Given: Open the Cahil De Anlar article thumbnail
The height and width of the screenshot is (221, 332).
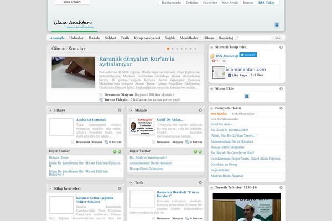Looking at the screenshot, I should 142,127.
